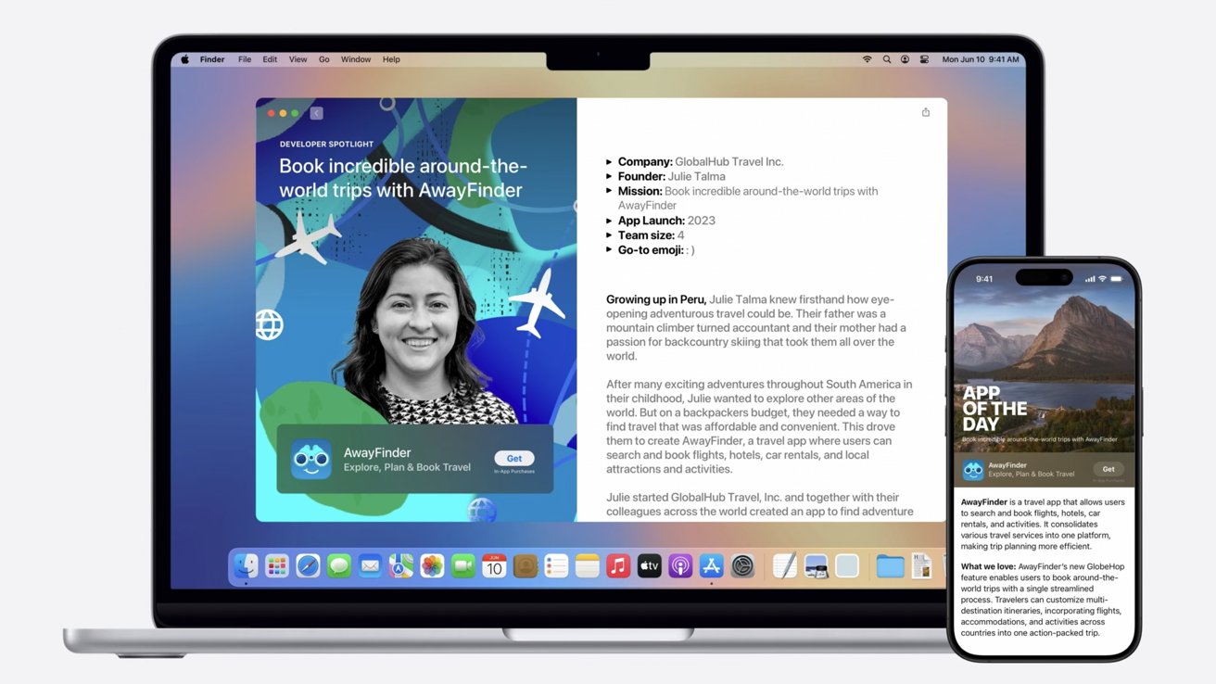
Task: Go back using the chevron button
Action: click(316, 113)
